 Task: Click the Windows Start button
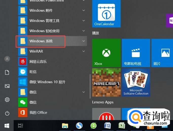[x=7, y=126]
